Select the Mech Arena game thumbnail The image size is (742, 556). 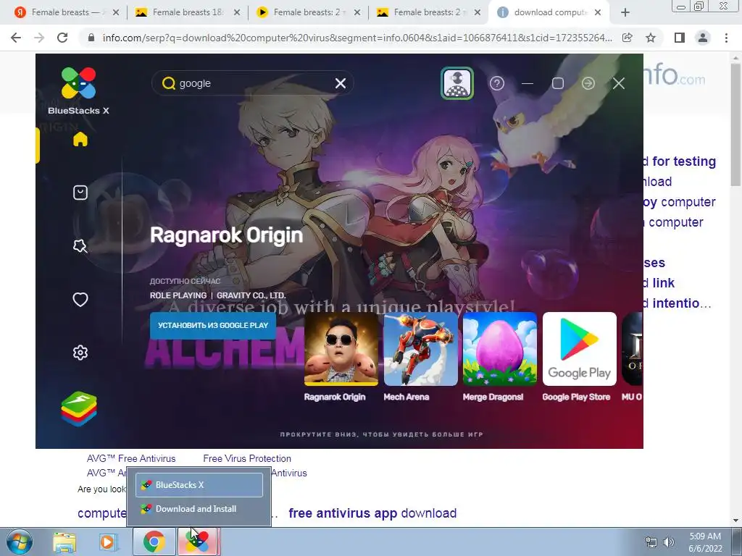[421, 349]
